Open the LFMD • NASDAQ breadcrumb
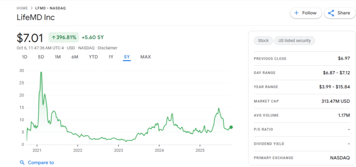The image size is (356, 167). coord(50,8)
